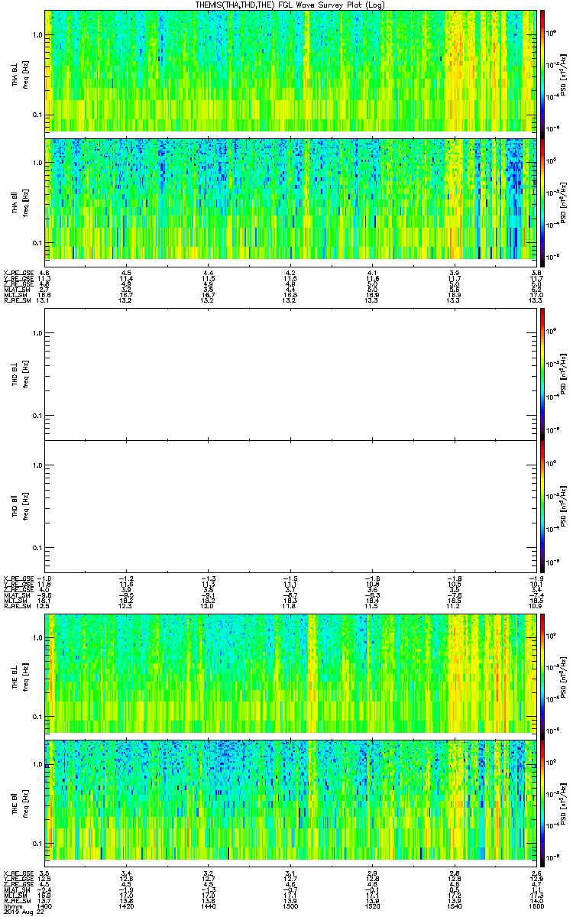Click the X_RE_GSE row label below THD panels
Viewport: 573px width, 917px height.
click(18, 578)
